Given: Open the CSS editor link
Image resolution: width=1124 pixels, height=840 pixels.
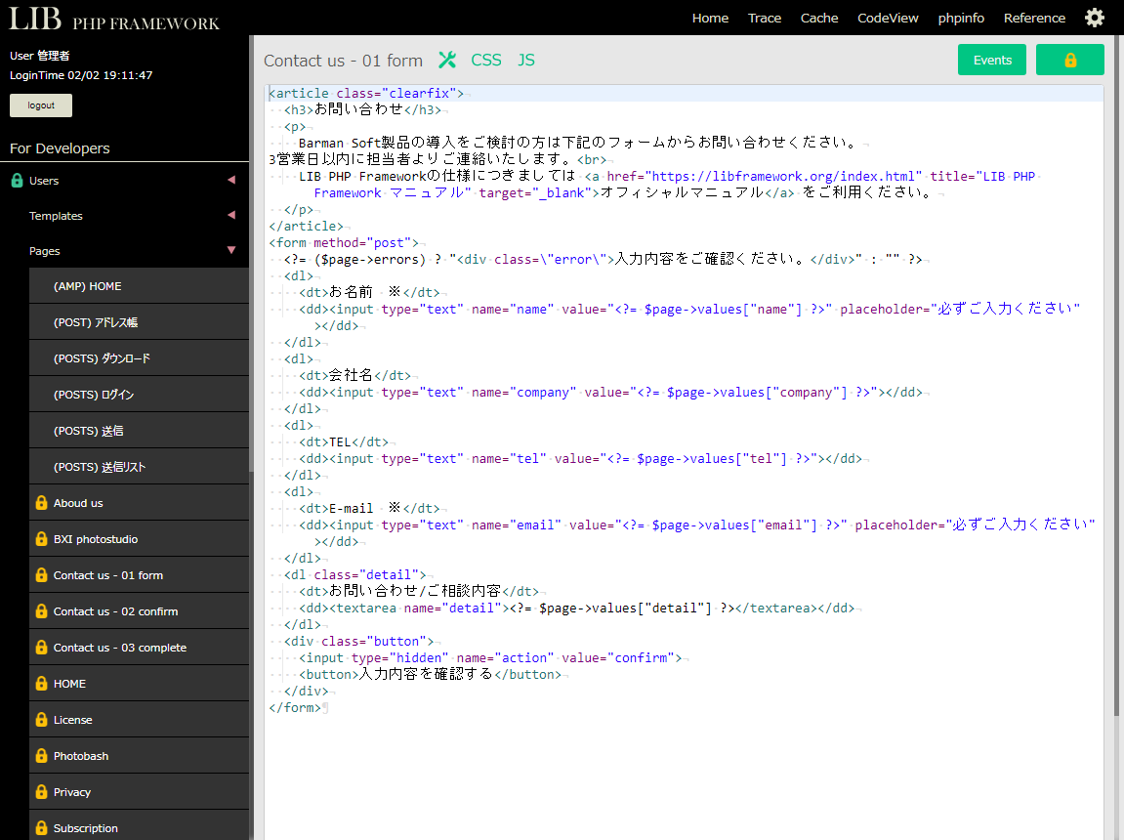Looking at the screenshot, I should point(485,60).
